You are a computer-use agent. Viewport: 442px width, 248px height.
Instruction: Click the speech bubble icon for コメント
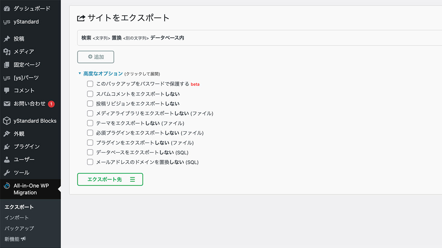click(7, 91)
